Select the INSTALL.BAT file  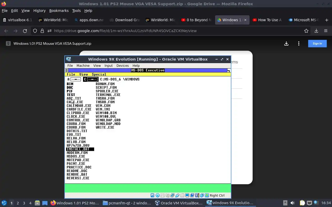[x=80, y=149]
